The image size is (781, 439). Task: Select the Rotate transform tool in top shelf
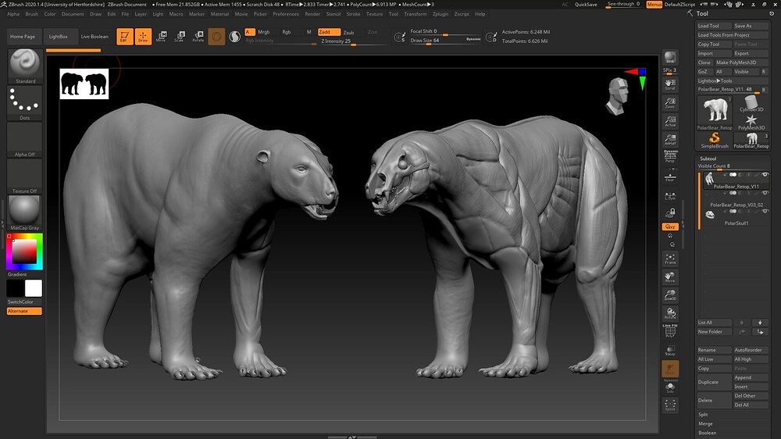[x=198, y=37]
